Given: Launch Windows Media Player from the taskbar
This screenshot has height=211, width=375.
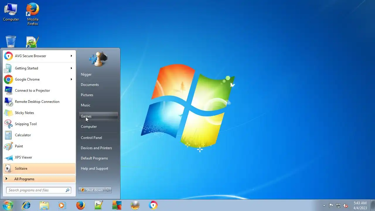Looking at the screenshot, I should coord(62,205).
